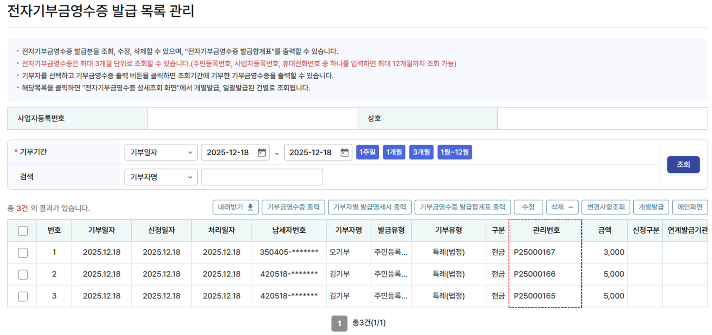Screen dimensions: 712x335
Task: Open the end date calendar picker icon
Action: [x=344, y=152]
